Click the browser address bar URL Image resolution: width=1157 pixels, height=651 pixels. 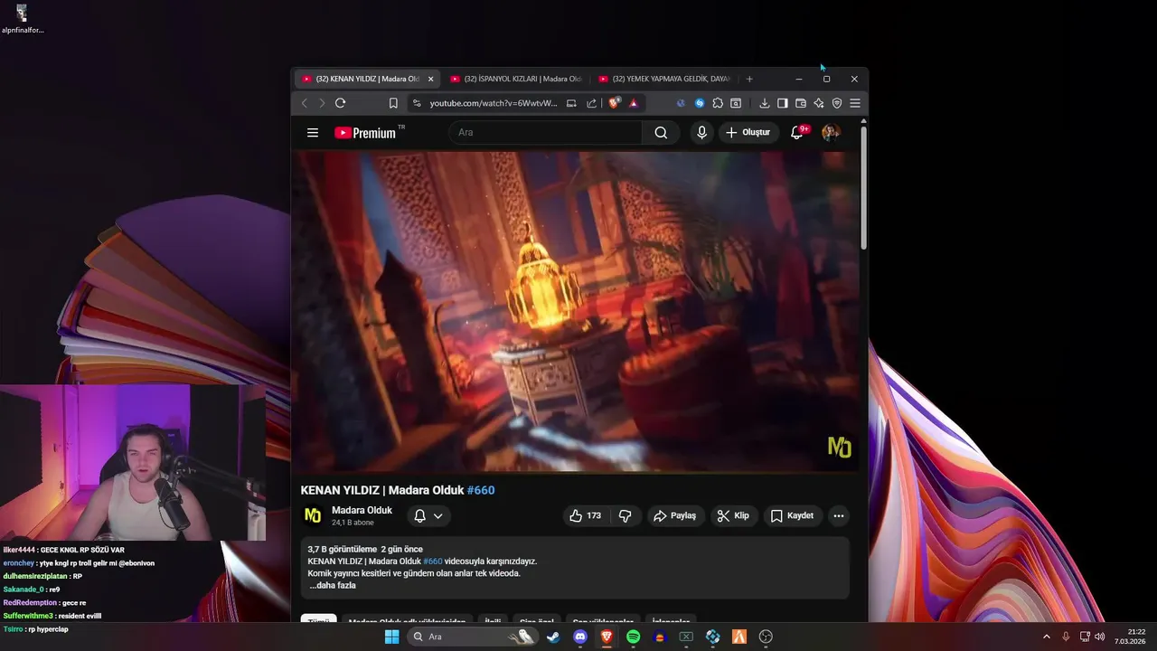[x=494, y=103]
